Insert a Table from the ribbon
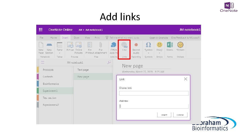Viewport: 240px width, 135px height. pyautogui.click(x=59, y=45)
